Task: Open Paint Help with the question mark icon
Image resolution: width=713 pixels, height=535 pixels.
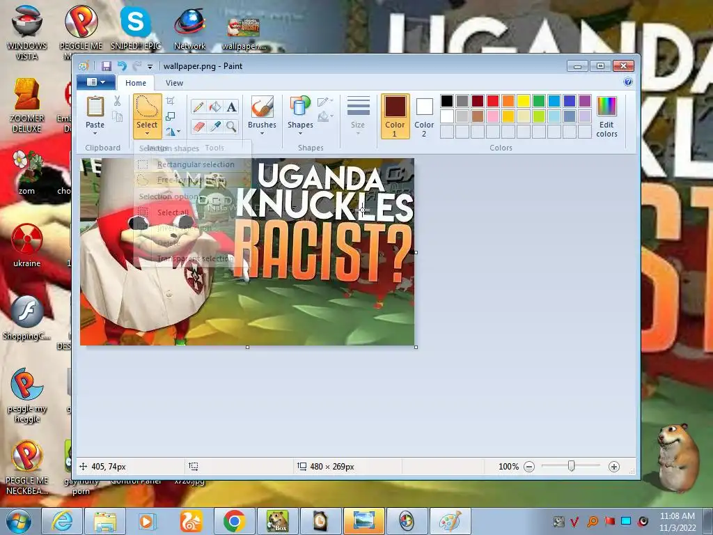Action: [628, 82]
